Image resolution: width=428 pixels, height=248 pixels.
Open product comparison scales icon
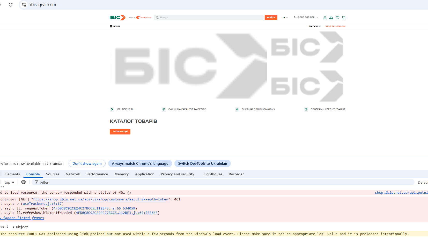pyautogui.click(x=331, y=18)
